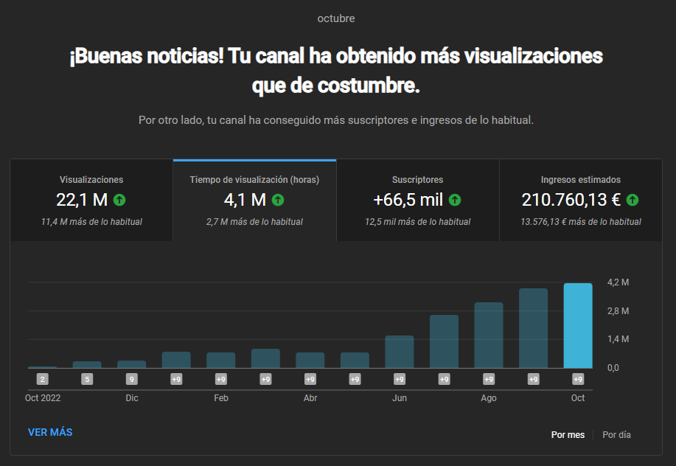Choose Por mes view option

point(568,434)
